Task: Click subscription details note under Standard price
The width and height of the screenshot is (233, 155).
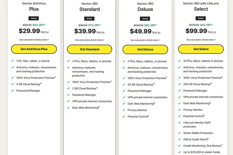Action: click(x=90, y=40)
